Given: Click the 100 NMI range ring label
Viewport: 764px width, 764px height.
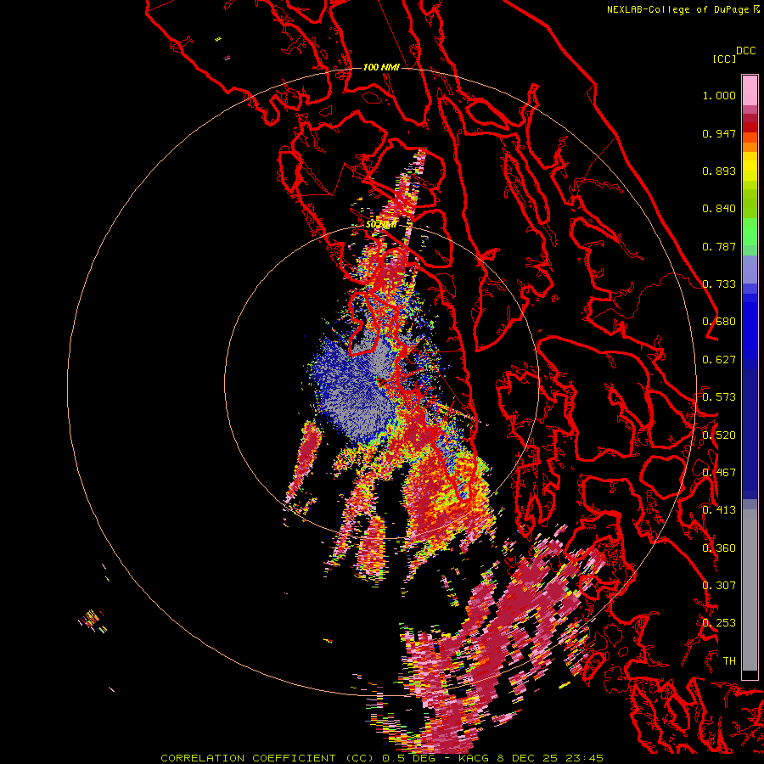Looking at the screenshot, I should pos(381,67).
